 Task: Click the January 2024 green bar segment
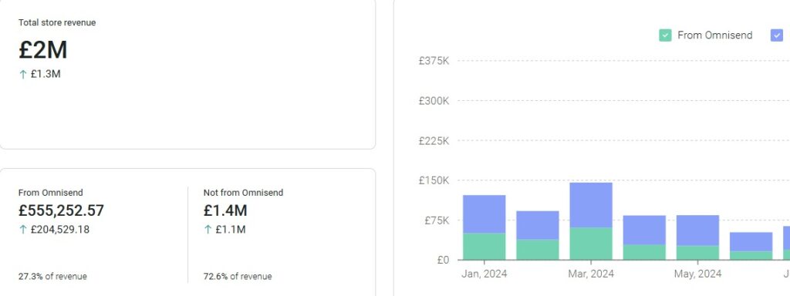(x=484, y=246)
